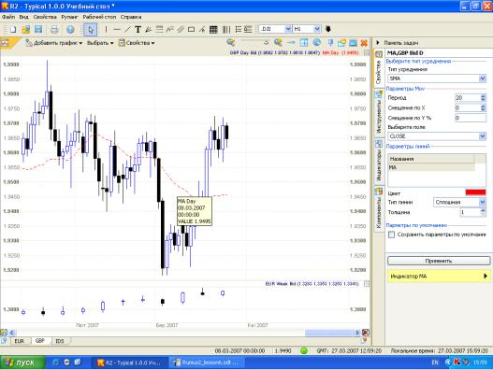Click the black grid table icon

tap(213, 30)
